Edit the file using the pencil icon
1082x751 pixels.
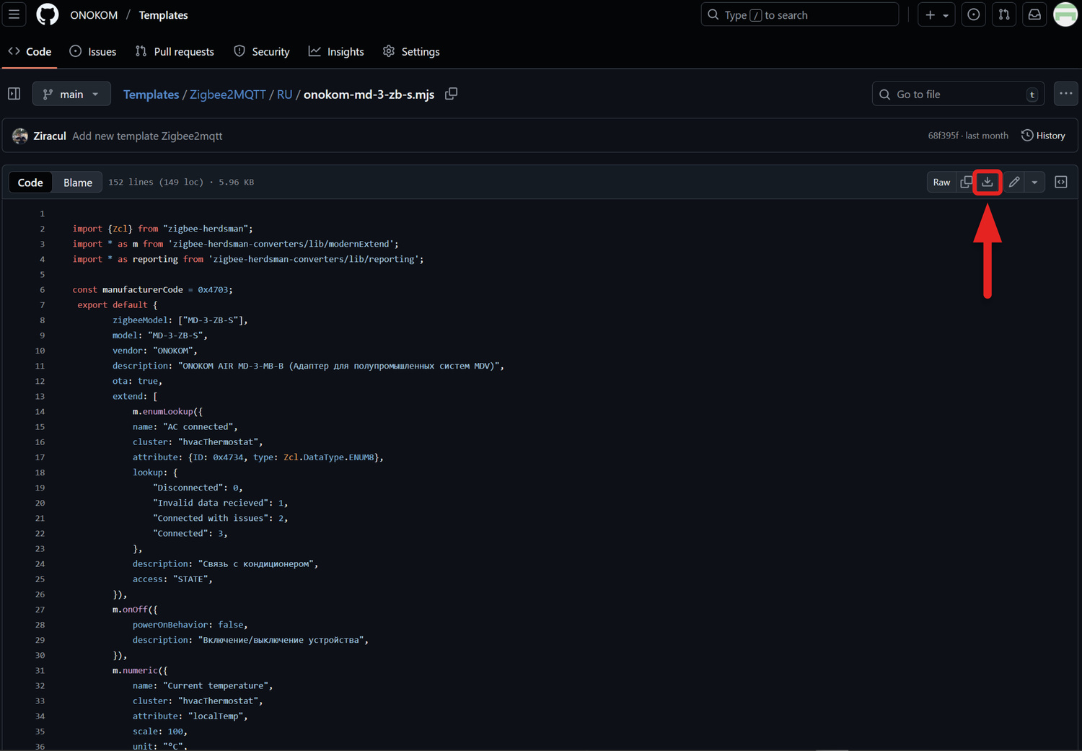(1013, 182)
